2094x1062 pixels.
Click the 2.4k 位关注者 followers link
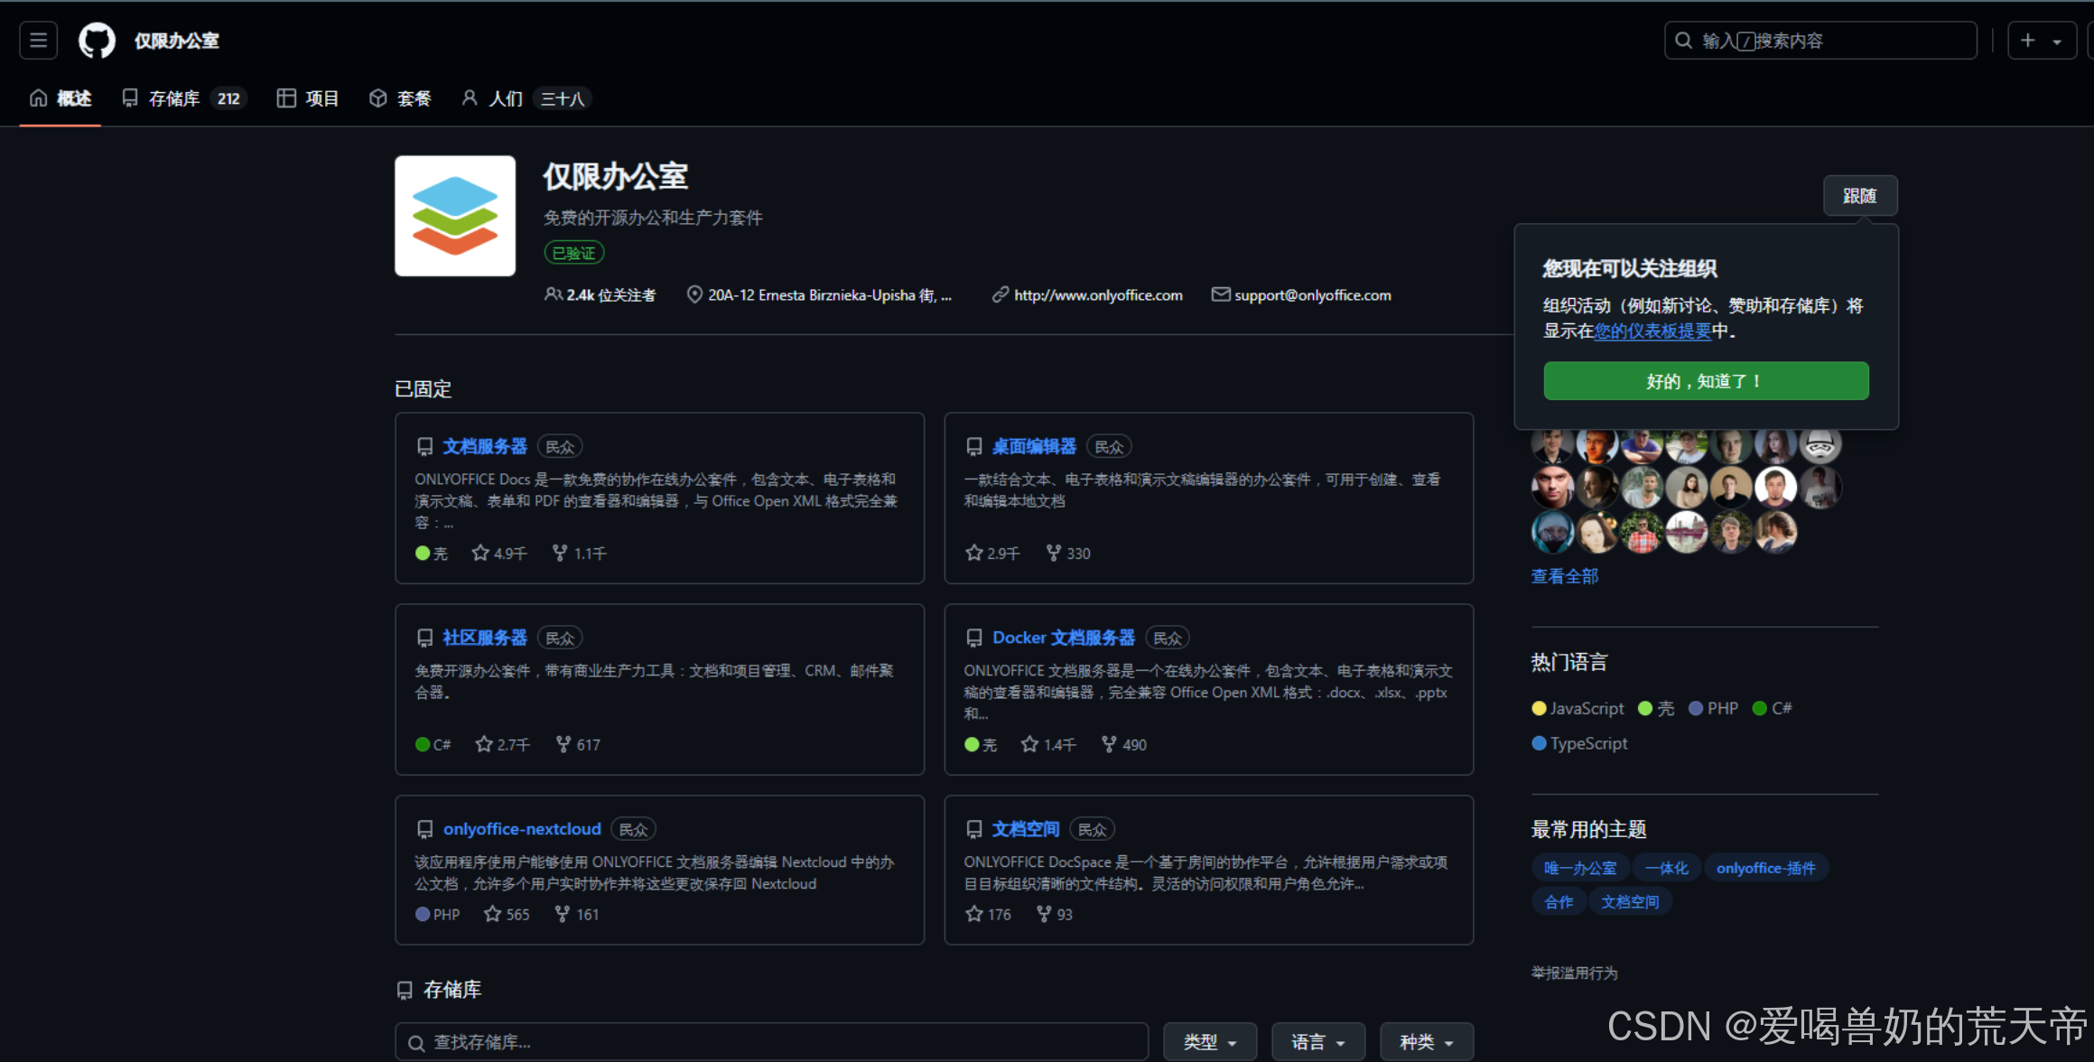click(x=600, y=295)
